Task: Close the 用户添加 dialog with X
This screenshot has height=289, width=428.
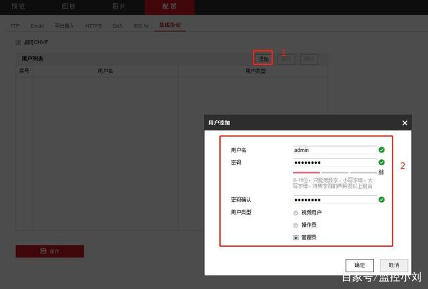Action: click(405, 123)
